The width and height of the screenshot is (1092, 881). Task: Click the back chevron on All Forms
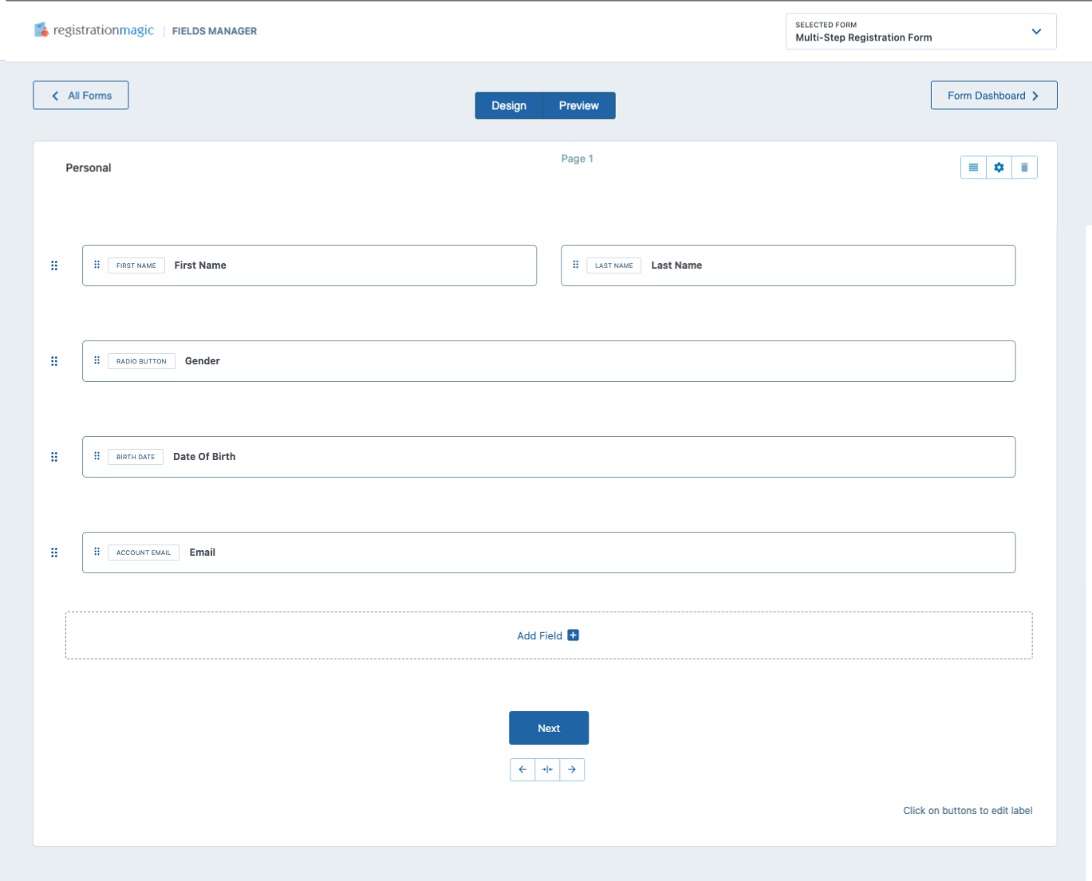coord(54,95)
